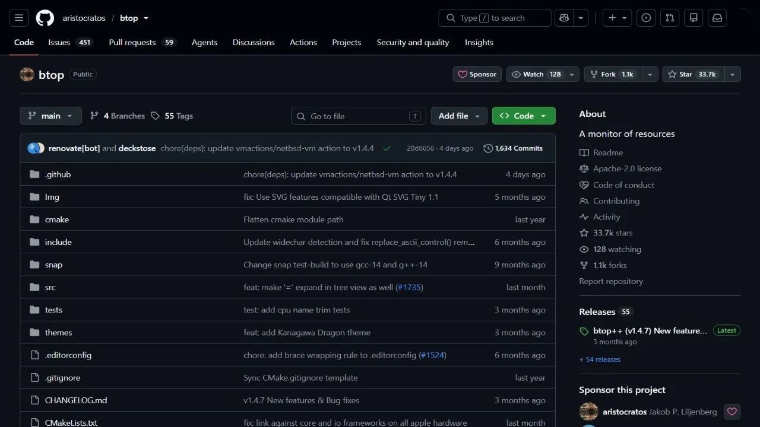
Task: Open the themes folder
Action: coord(59,333)
